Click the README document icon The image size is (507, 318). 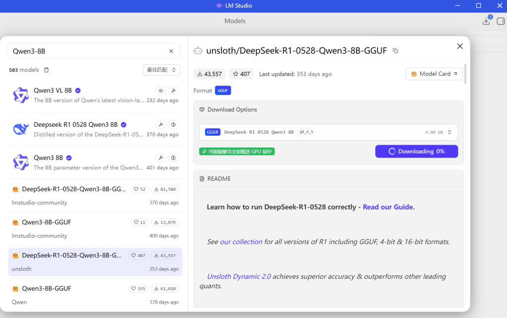coord(202,179)
